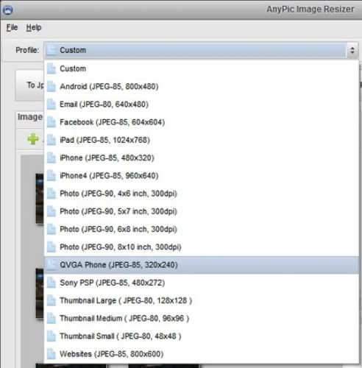Click the AnyPic app icon in title bar
The width and height of the screenshot is (362, 368).
click(7, 10)
